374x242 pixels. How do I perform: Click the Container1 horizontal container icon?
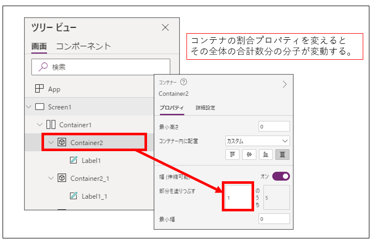(51, 125)
